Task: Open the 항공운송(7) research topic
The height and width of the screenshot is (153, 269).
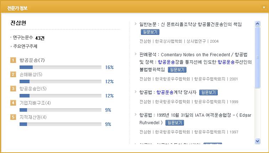Action: point(32,60)
